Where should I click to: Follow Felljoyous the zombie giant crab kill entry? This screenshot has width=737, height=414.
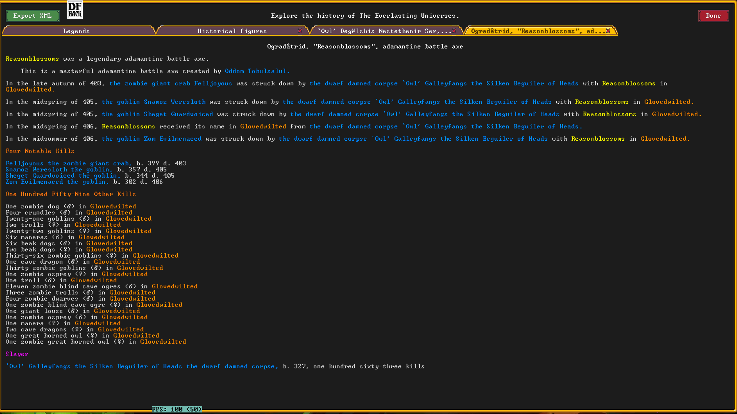tap(69, 163)
